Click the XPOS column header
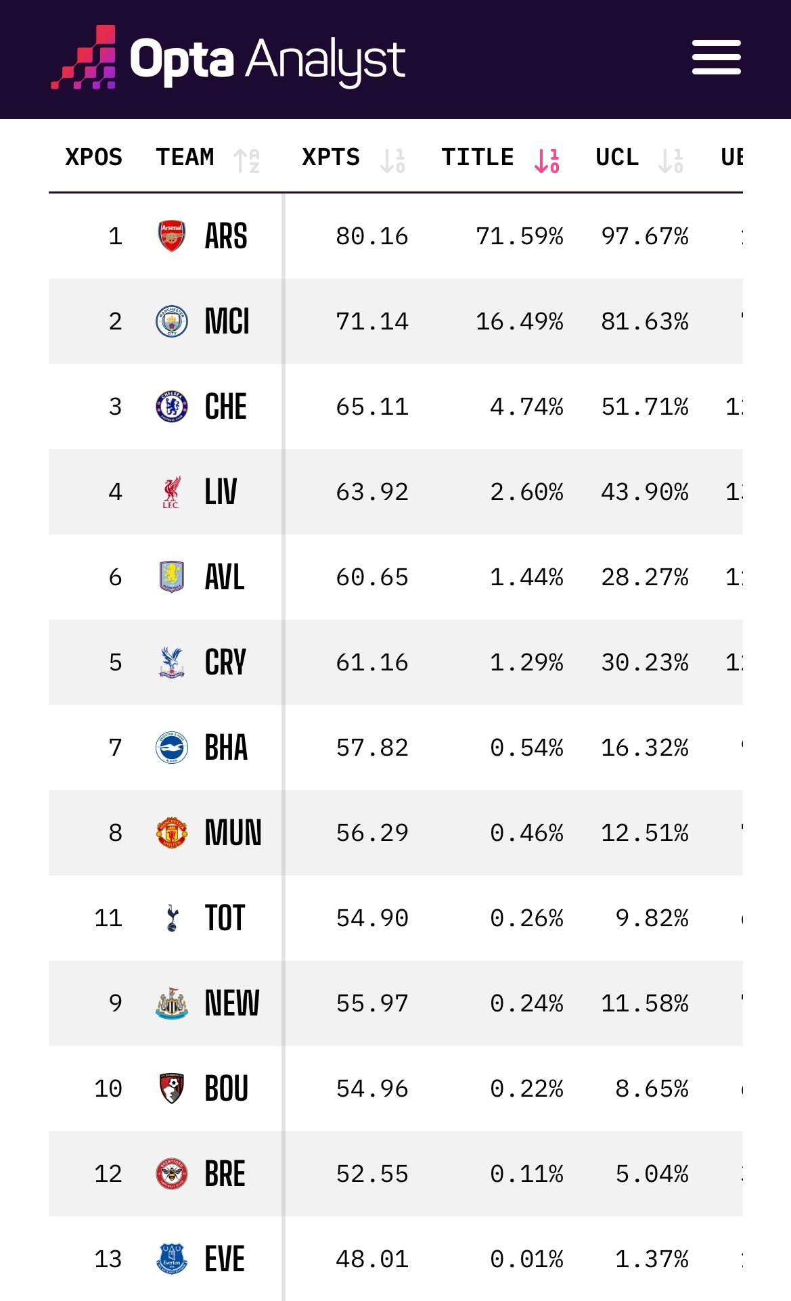Image resolution: width=791 pixels, height=1301 pixels. 93,158
